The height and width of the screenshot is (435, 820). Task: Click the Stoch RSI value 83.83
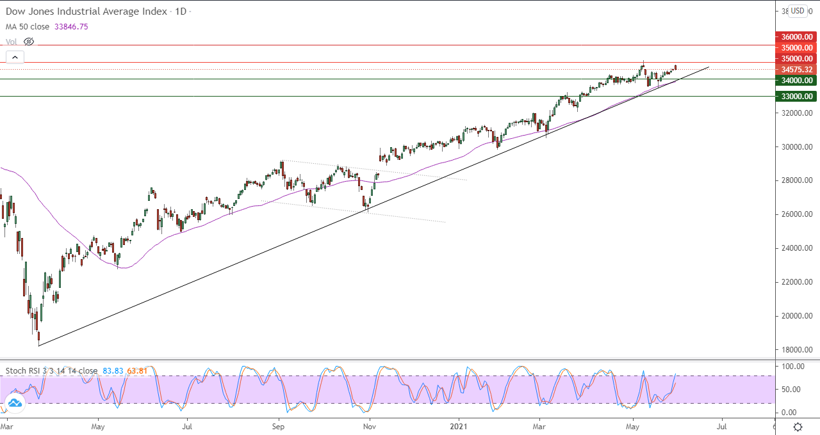tap(112, 370)
